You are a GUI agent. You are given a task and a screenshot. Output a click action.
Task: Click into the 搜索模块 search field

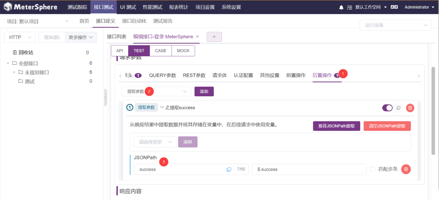(x=52, y=37)
